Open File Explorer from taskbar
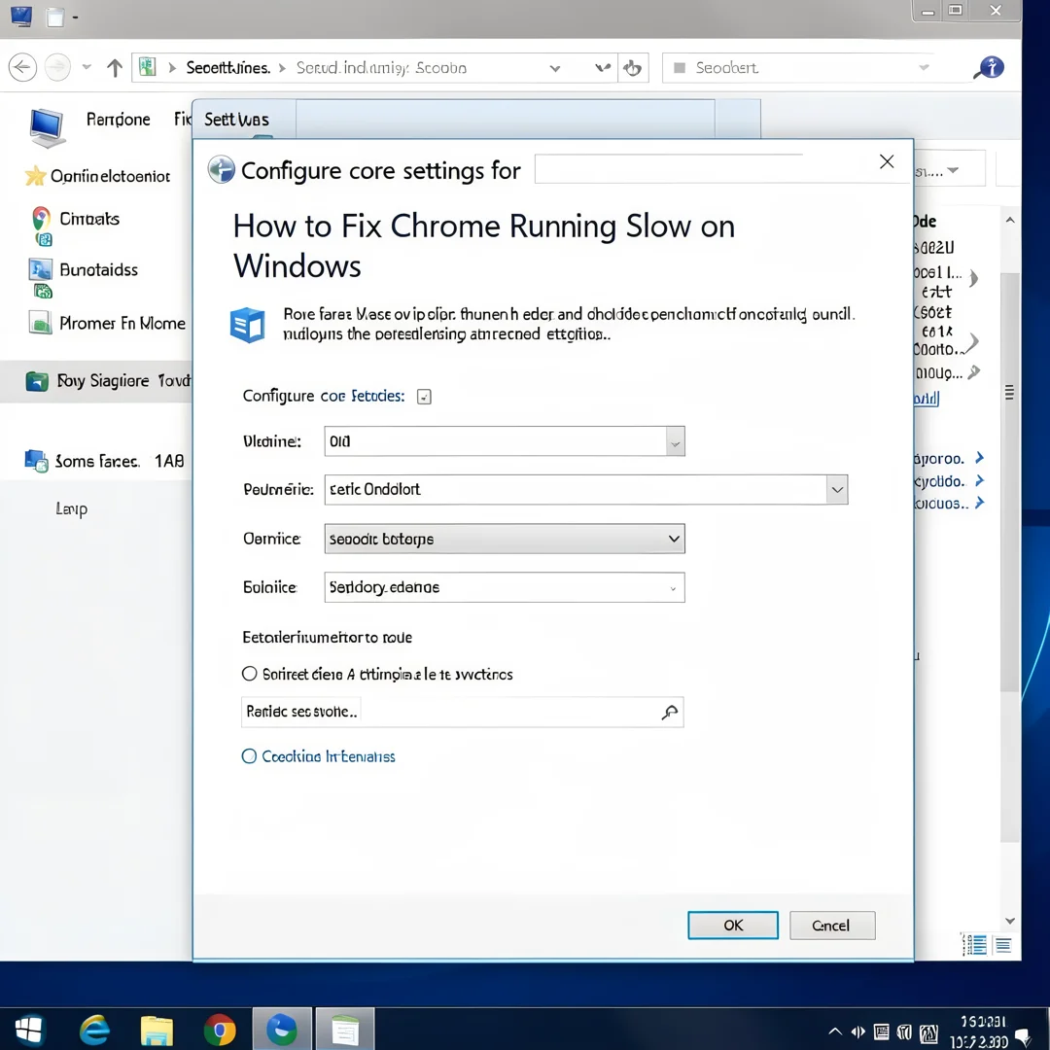1050x1050 pixels. point(157,1030)
